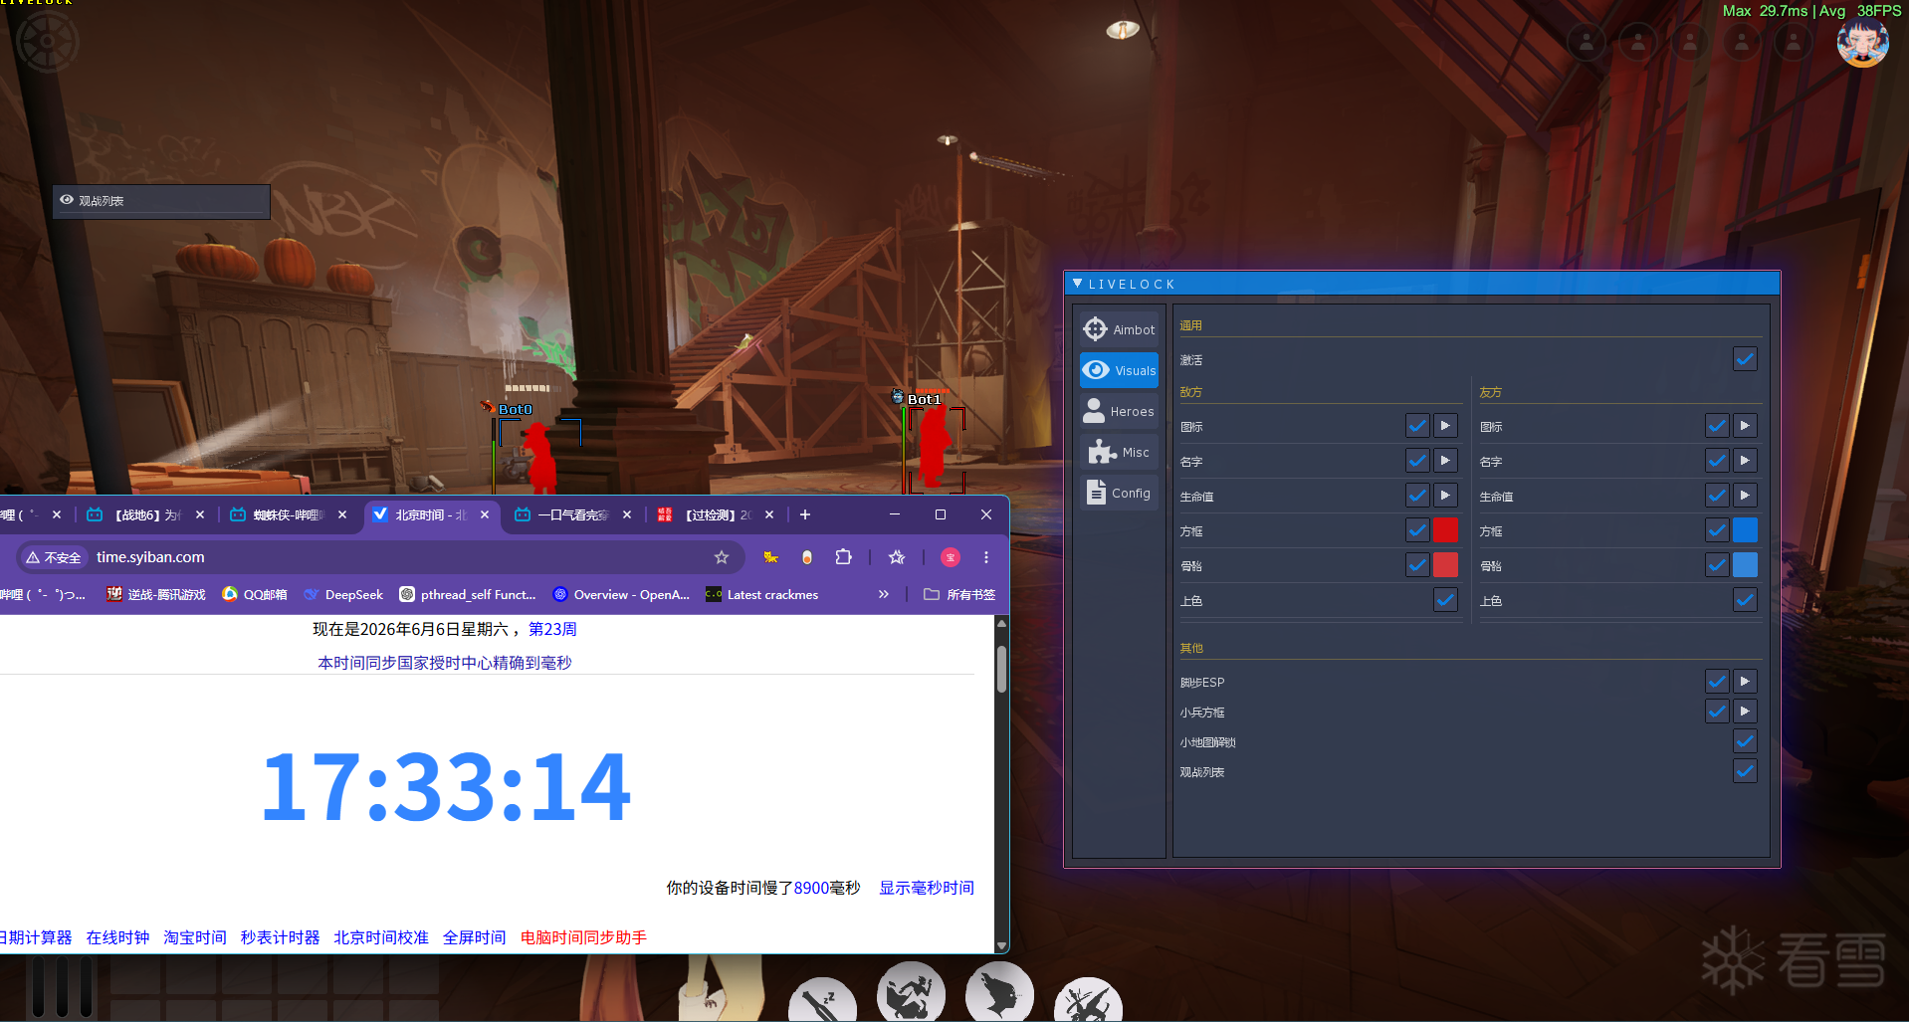
Task: Open the ship wheel game menu icon
Action: 46,42
